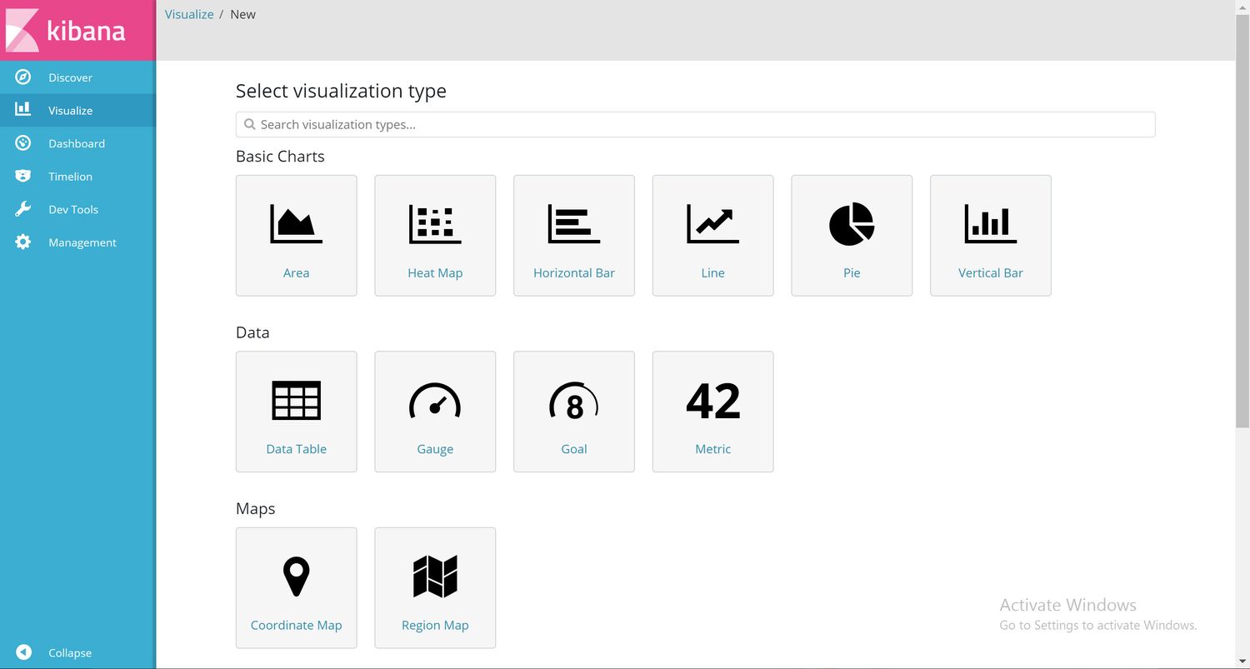Select the Goal visualization icon
This screenshot has width=1250, height=669.
tap(574, 401)
